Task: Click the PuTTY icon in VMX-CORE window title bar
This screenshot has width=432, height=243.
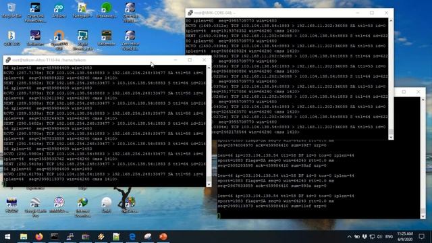Action: point(190,13)
